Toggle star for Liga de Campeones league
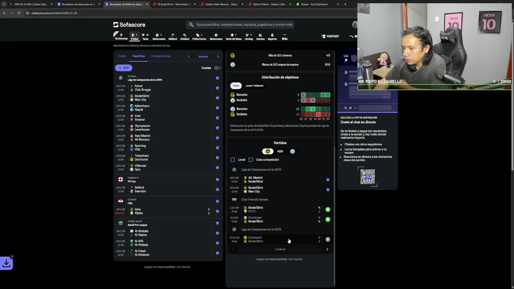The width and height of the screenshot is (514, 289). coord(217,78)
